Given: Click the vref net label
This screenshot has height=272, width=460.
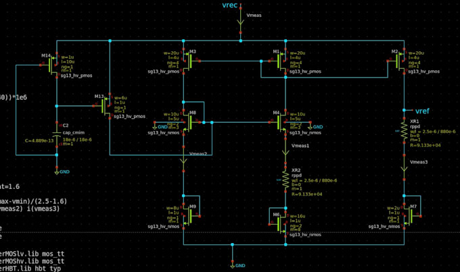Looking at the screenshot, I should coord(422,111).
